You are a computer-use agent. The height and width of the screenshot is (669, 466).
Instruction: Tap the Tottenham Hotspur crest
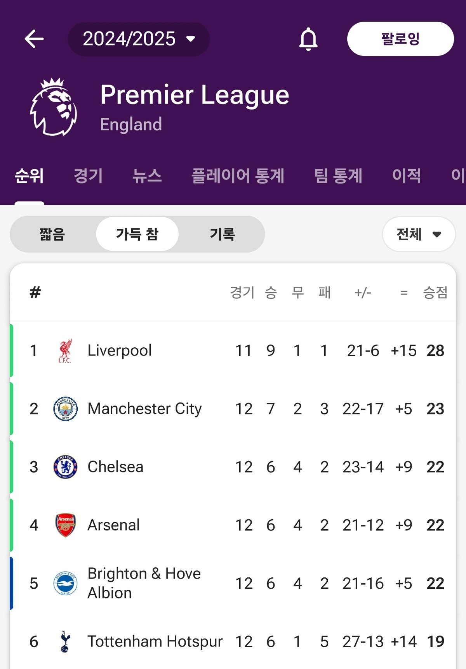tap(65, 641)
